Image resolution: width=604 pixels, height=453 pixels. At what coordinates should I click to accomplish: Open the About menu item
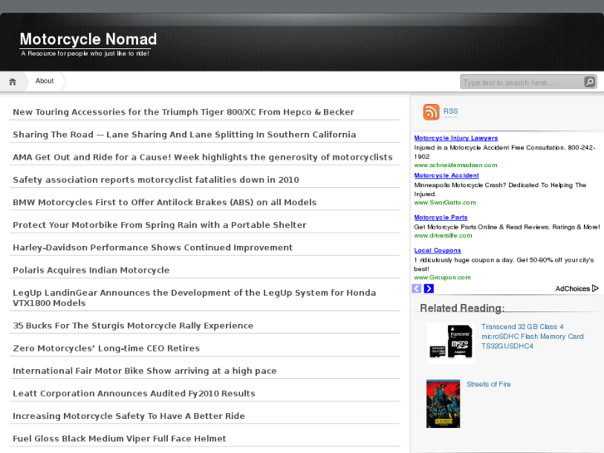click(x=44, y=81)
